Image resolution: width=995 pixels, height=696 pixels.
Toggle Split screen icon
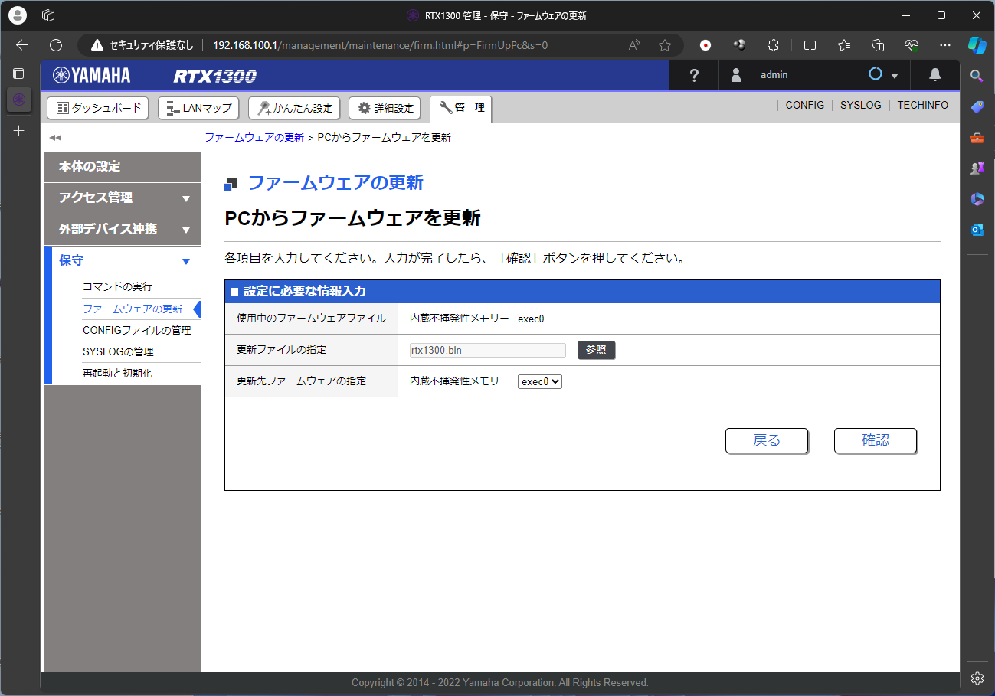[x=810, y=45]
